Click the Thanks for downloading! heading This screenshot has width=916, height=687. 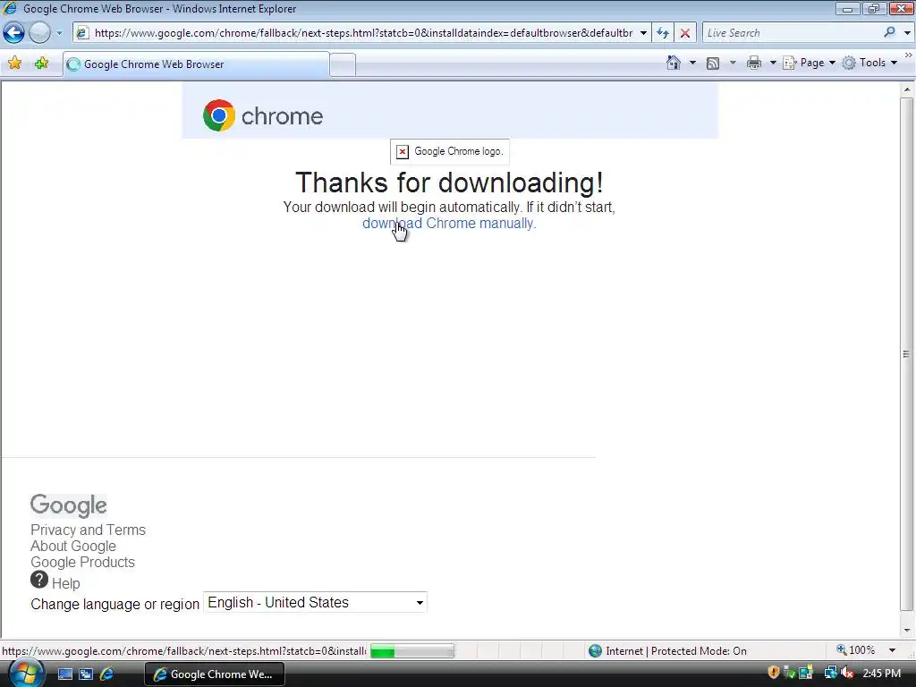[x=449, y=182]
